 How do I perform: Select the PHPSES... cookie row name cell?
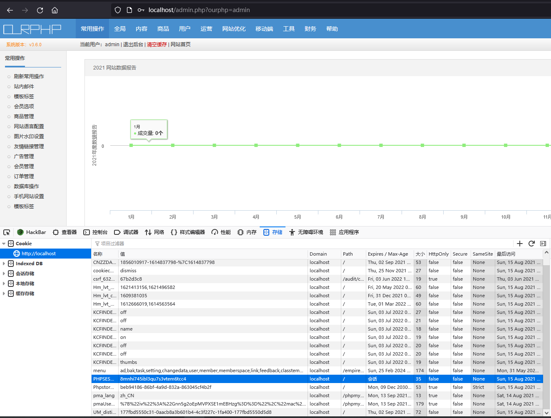[105, 379]
